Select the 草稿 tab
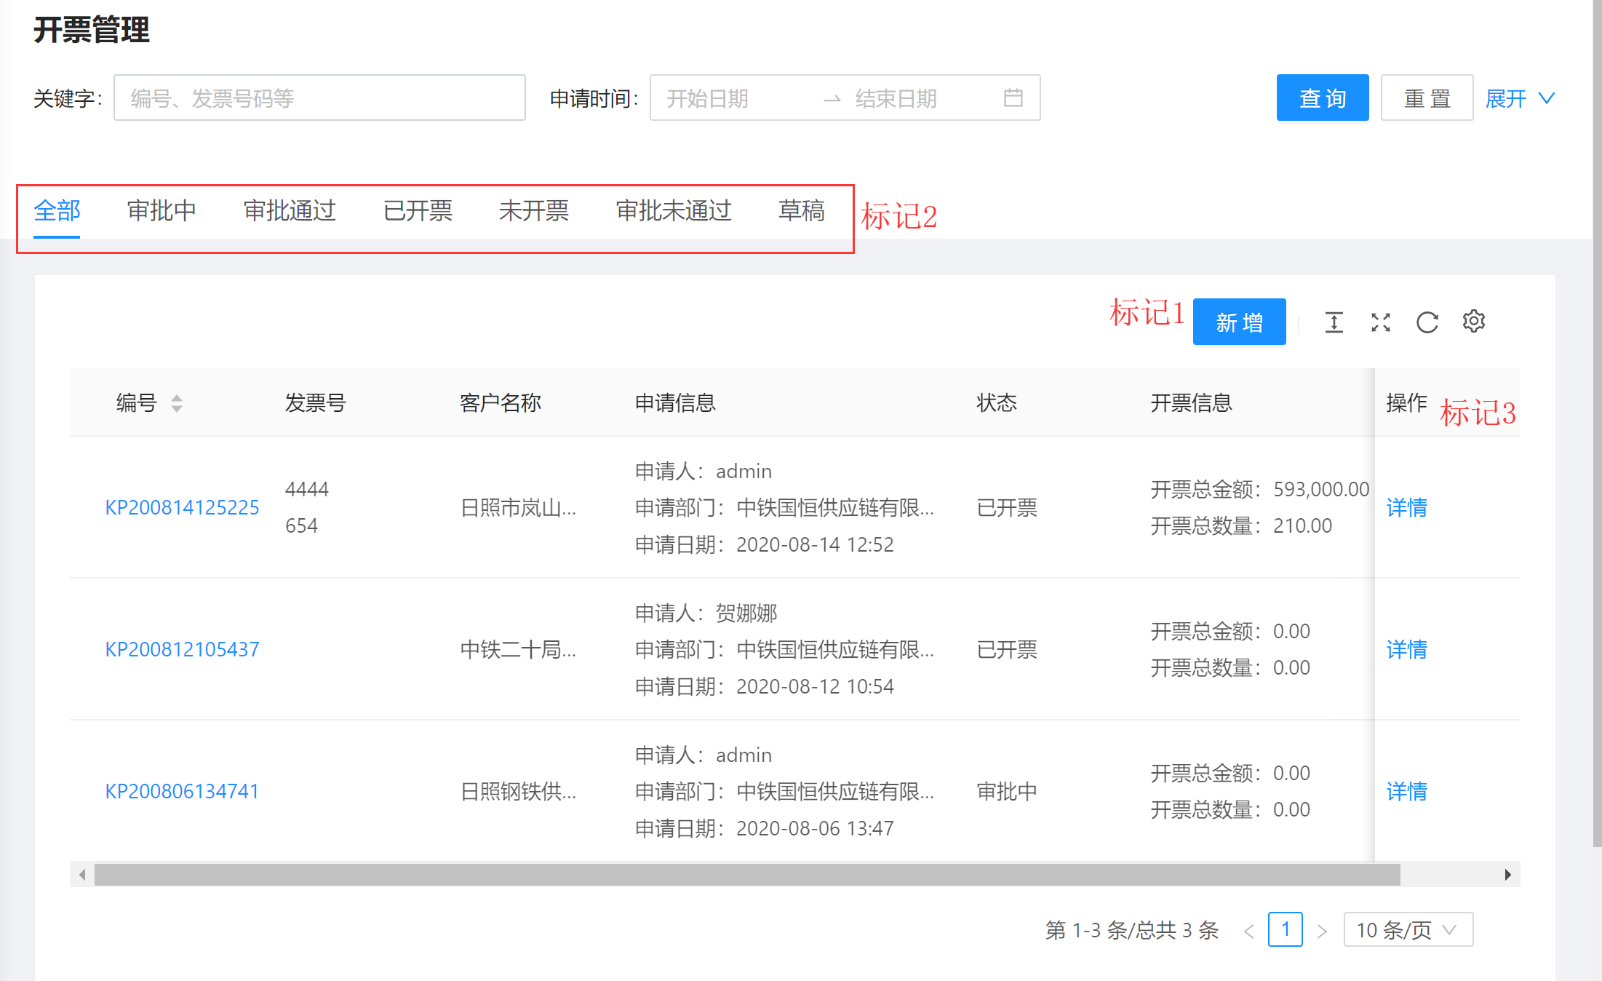The width and height of the screenshot is (1602, 981). 801,210
